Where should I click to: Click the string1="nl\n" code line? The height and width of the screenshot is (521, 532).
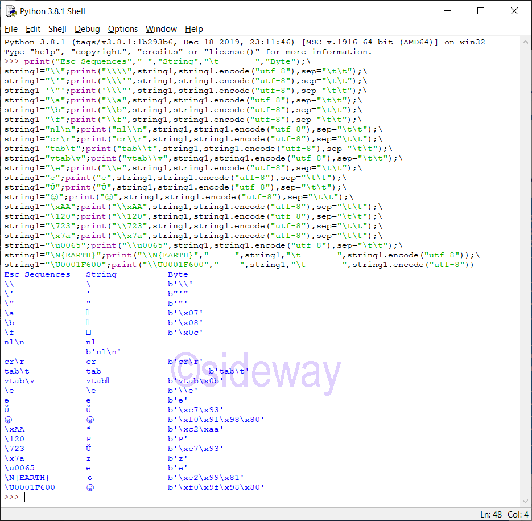click(193, 129)
